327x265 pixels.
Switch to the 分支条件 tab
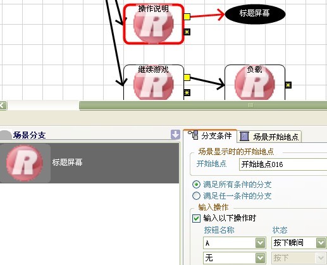(210, 135)
